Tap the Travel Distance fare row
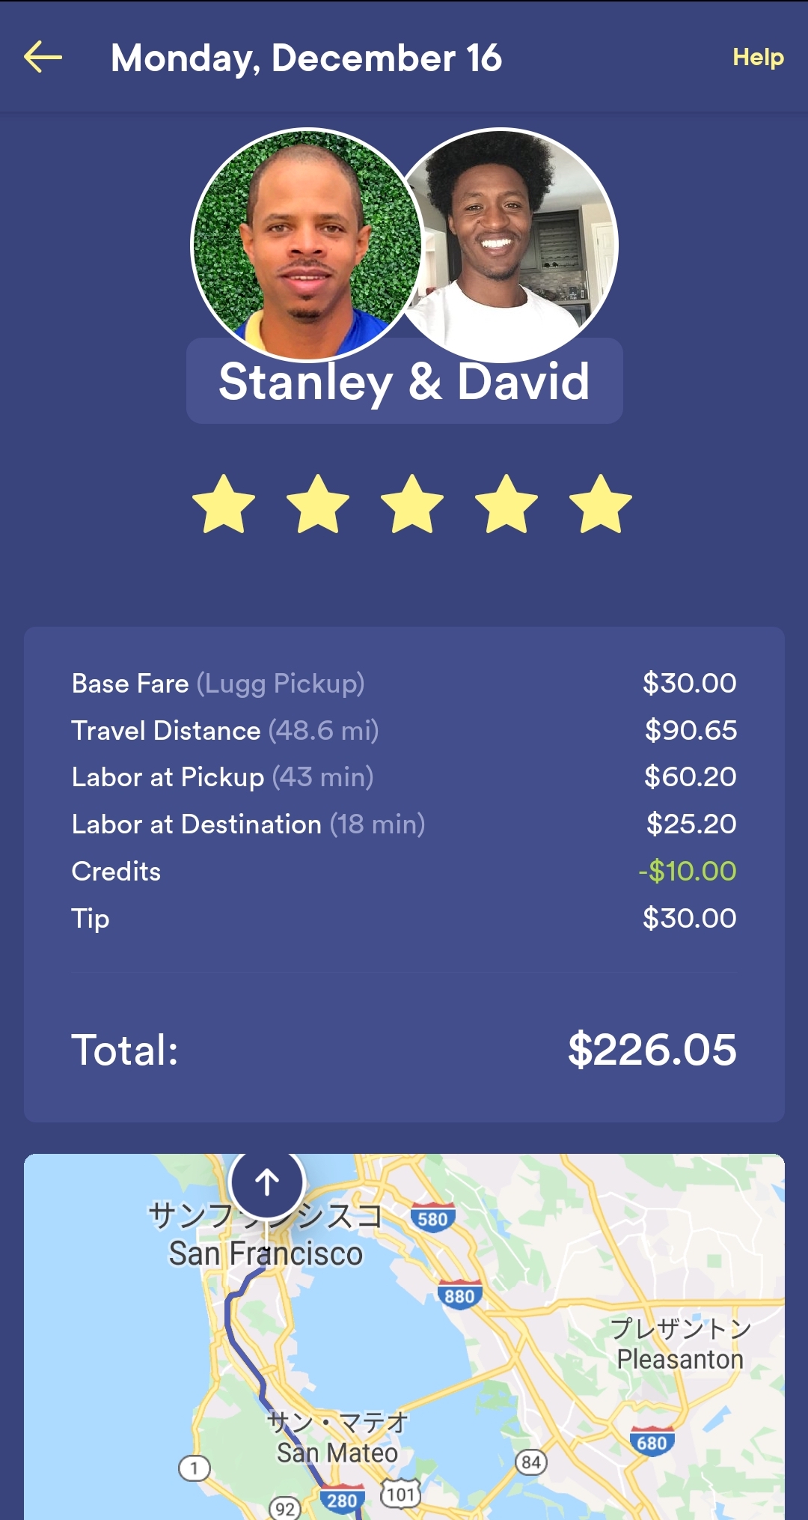 tap(404, 731)
